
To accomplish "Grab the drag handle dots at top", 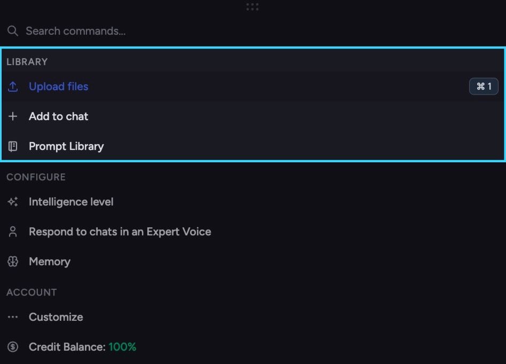I will click(x=252, y=7).
